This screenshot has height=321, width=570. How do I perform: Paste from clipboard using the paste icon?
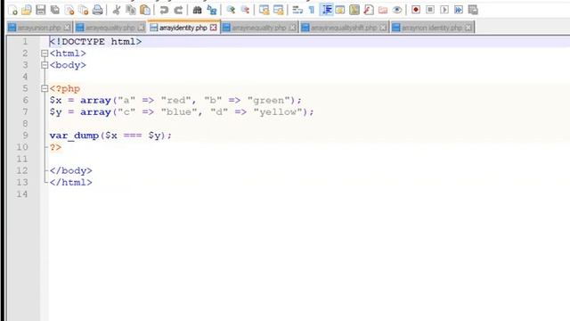(x=145, y=10)
